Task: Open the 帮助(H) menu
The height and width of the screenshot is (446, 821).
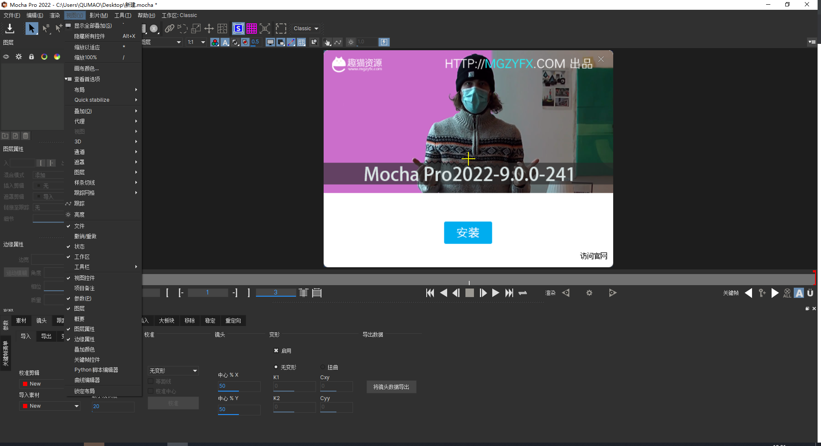Action: click(x=146, y=15)
